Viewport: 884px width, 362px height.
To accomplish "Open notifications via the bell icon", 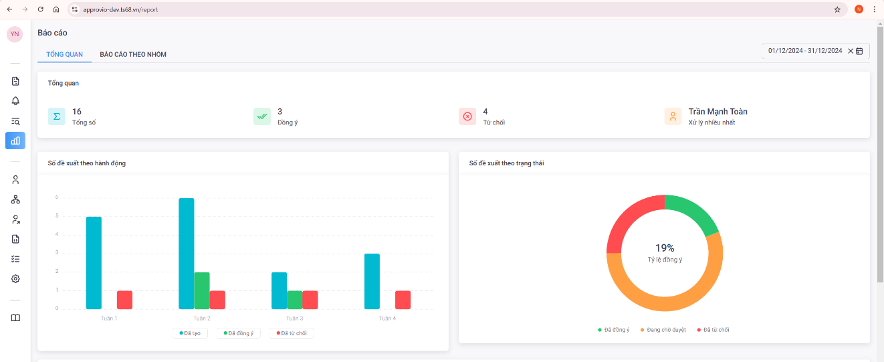I will pyautogui.click(x=15, y=101).
